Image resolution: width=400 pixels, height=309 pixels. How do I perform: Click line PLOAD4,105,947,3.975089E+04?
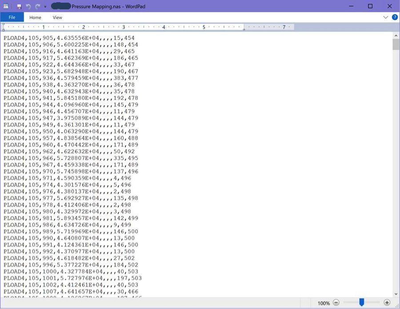(x=71, y=118)
